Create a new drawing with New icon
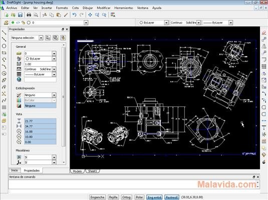268x200 pixels. point(6,15)
